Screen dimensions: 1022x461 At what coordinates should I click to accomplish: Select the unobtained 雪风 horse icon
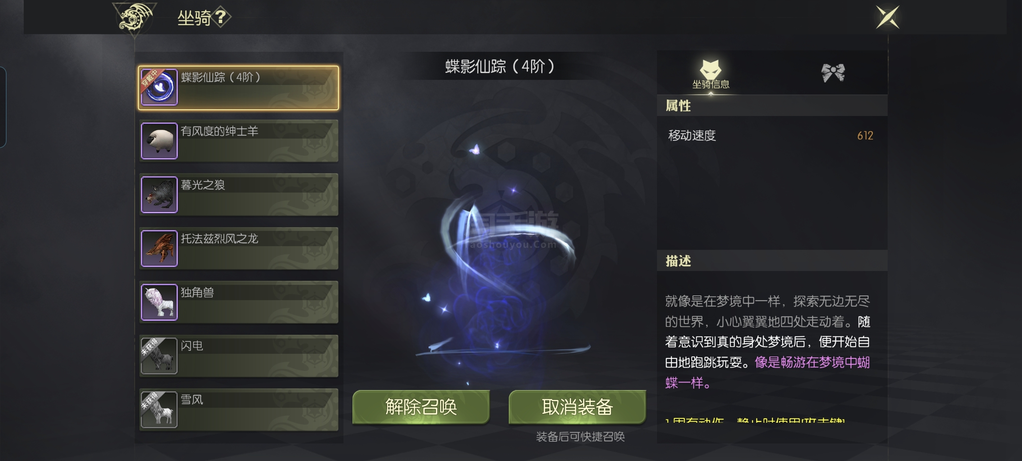pyautogui.click(x=159, y=410)
